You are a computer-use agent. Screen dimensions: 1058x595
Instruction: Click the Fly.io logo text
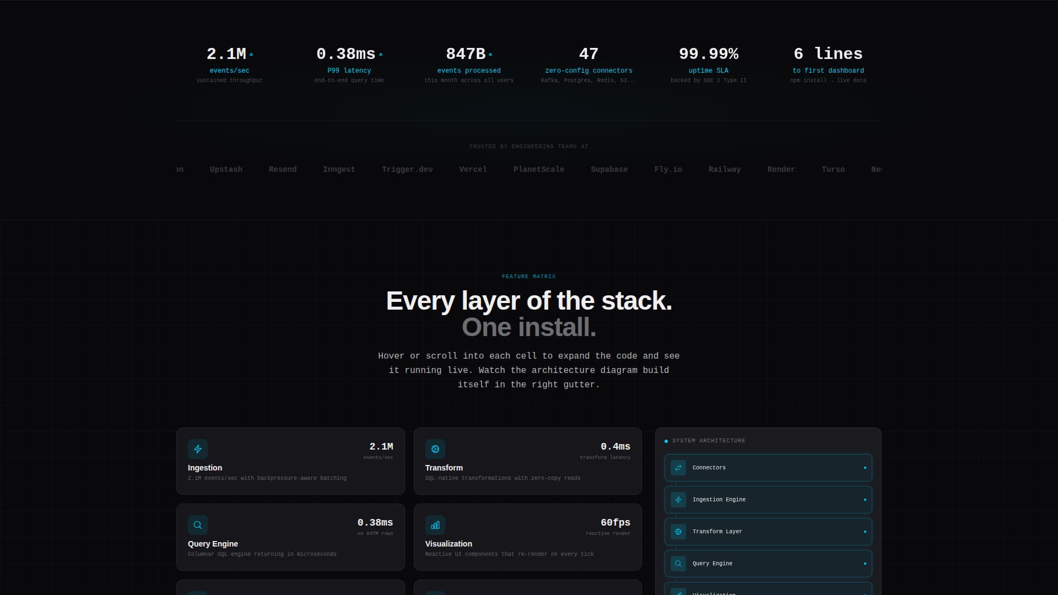point(668,170)
